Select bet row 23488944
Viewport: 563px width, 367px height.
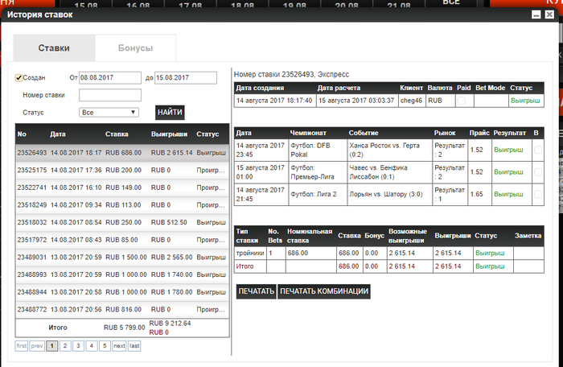(122, 292)
